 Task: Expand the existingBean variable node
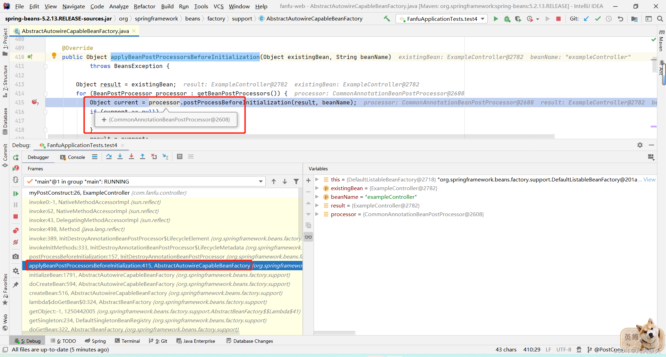(317, 188)
